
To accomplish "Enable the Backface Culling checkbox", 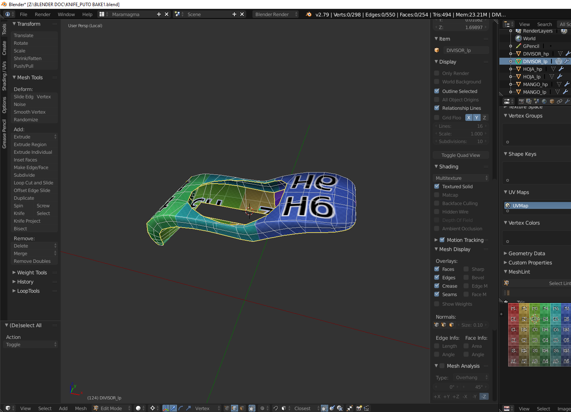I will (x=437, y=204).
